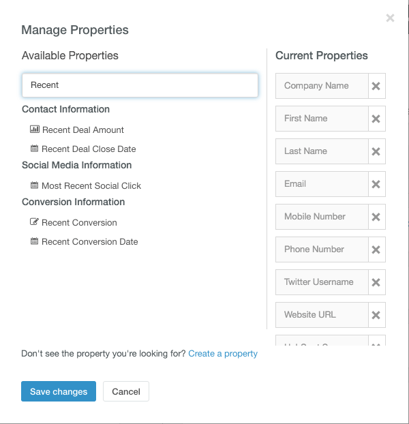Select the Email current property
This screenshot has height=424, width=409.
(322, 184)
